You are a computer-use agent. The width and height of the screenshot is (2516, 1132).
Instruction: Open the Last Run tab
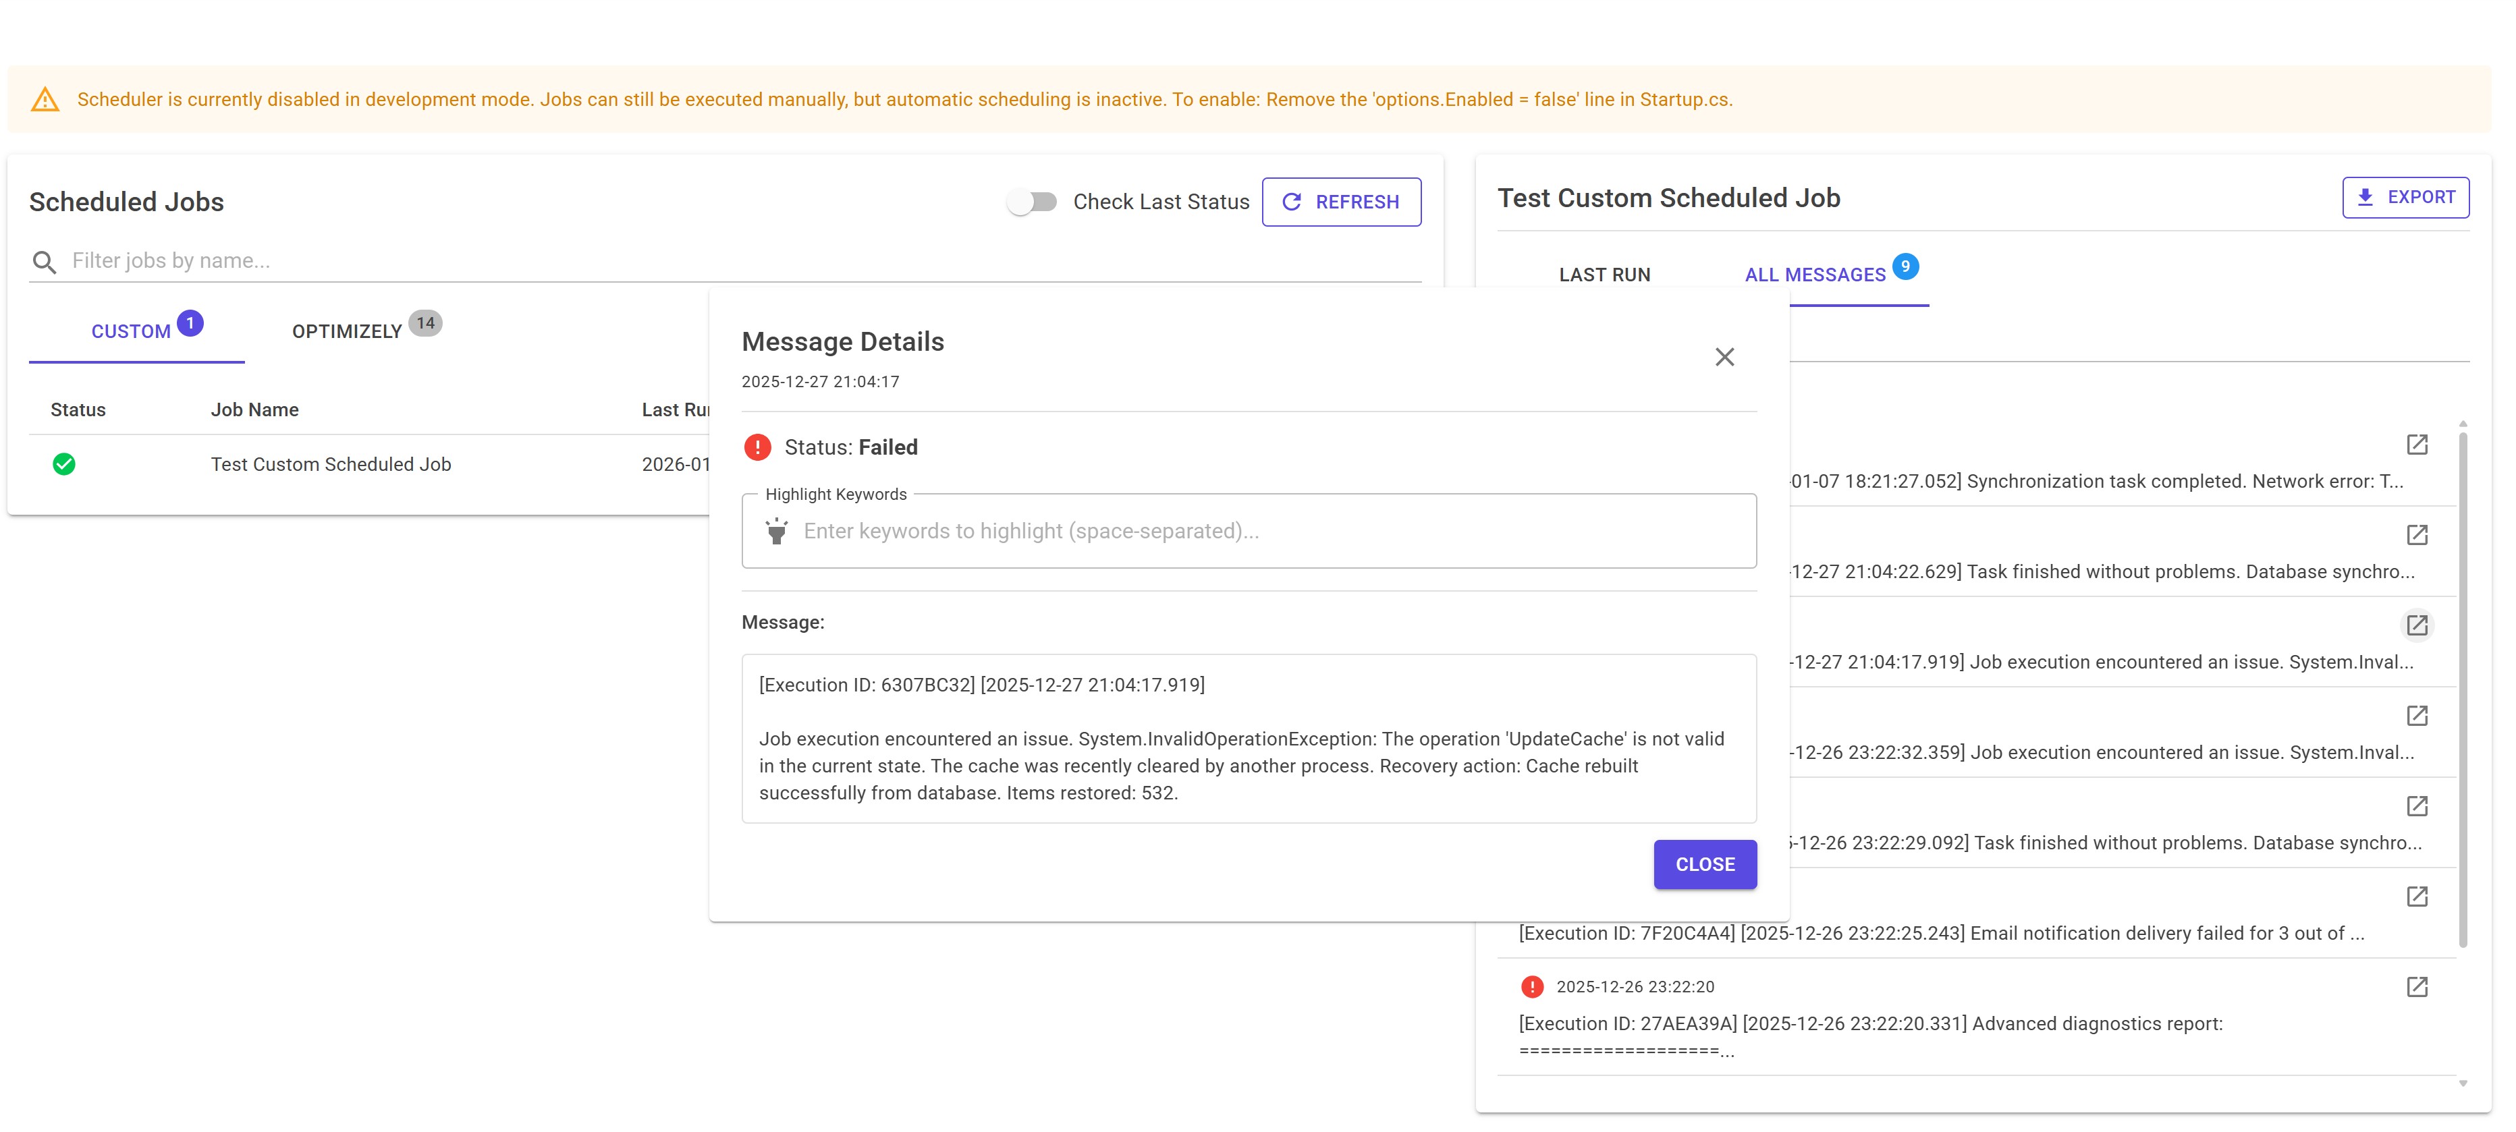pos(1604,275)
